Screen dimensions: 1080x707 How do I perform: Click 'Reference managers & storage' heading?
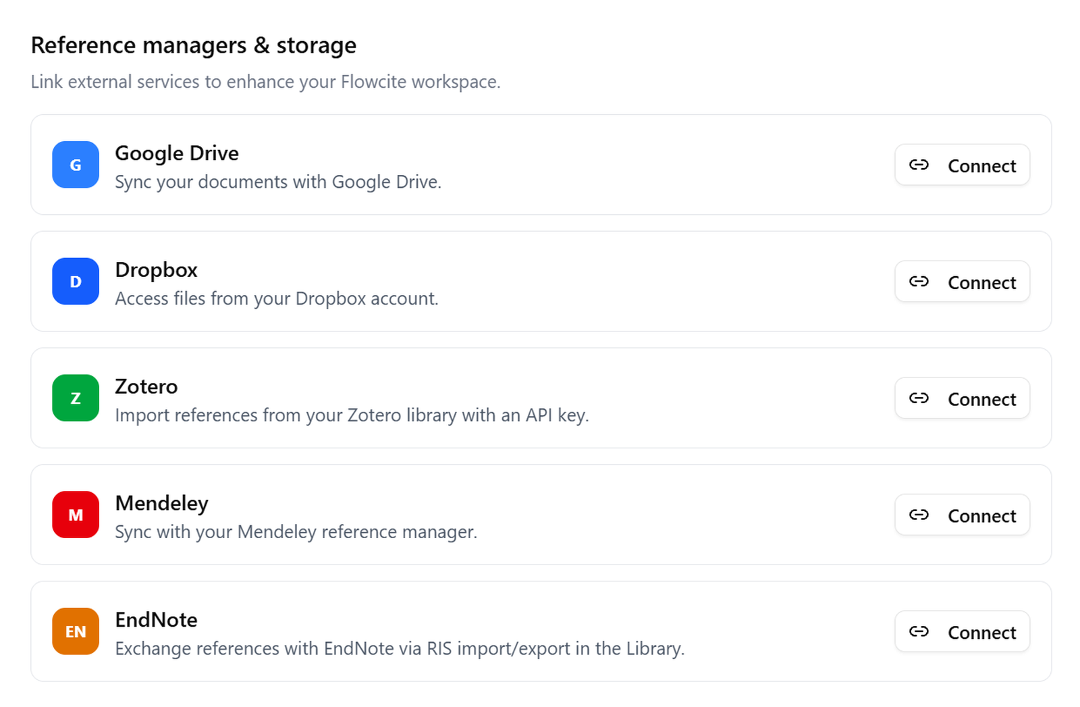pyautogui.click(x=194, y=46)
